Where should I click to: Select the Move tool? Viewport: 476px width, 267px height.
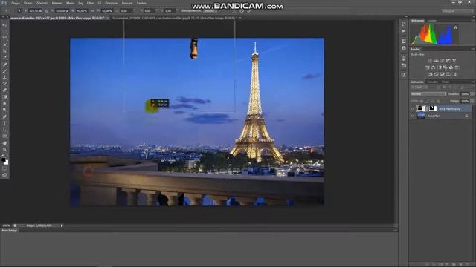pos(4,25)
